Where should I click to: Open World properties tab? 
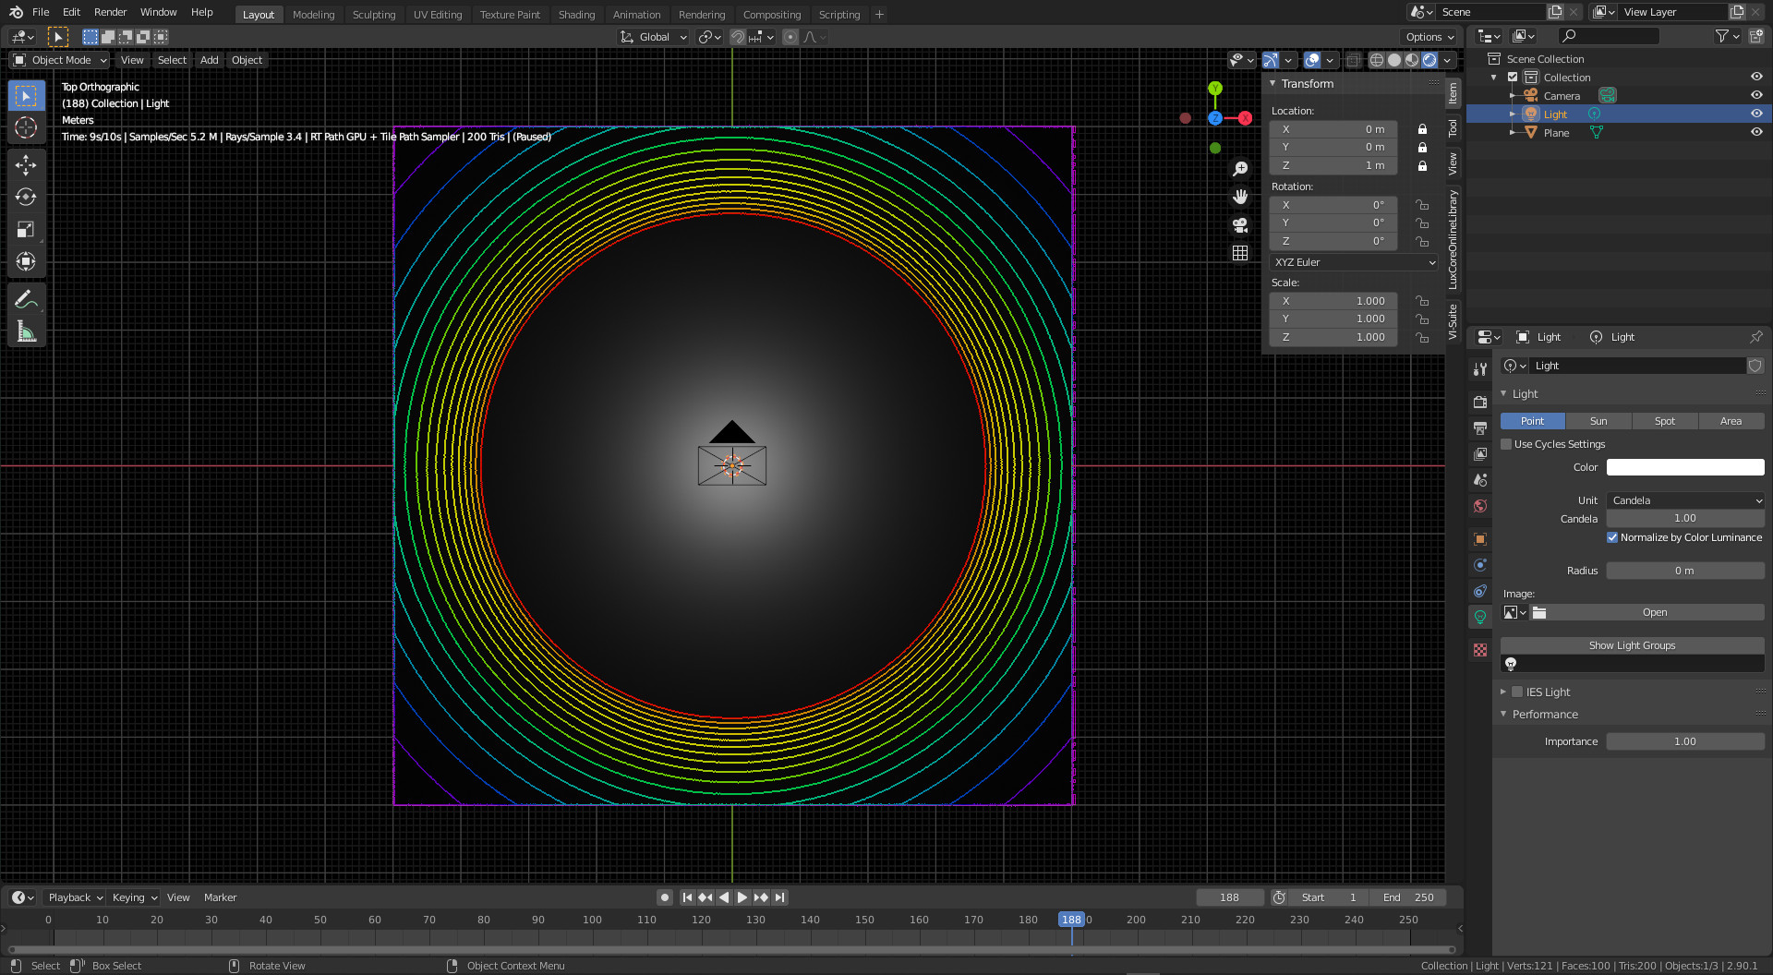tap(1480, 506)
